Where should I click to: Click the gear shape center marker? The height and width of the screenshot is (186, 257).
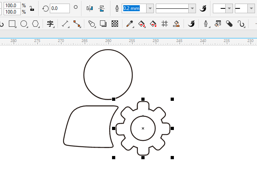coord(143,128)
